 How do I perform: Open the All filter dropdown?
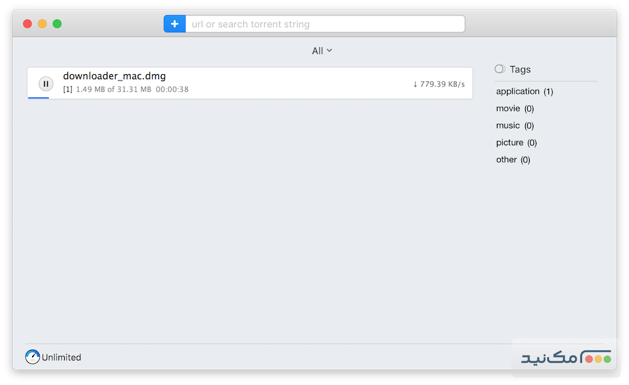321,51
